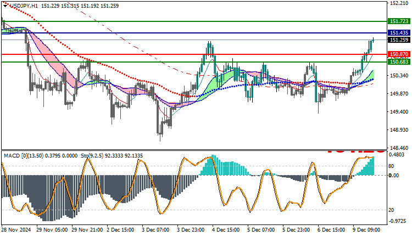Click the current price label 151.259
412x236 pixels.
(x=399, y=40)
